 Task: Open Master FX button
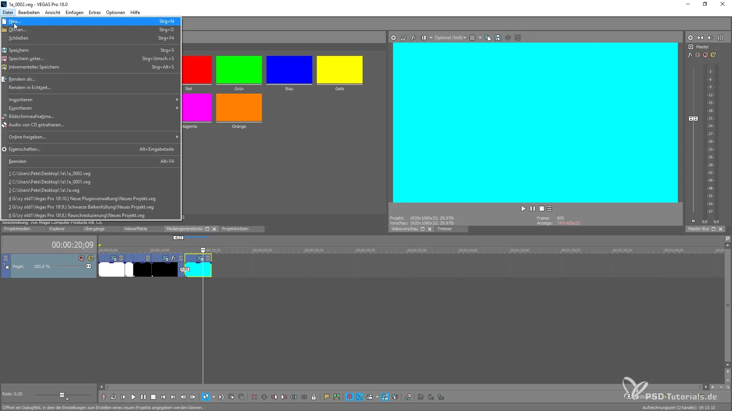pyautogui.click(x=690, y=55)
